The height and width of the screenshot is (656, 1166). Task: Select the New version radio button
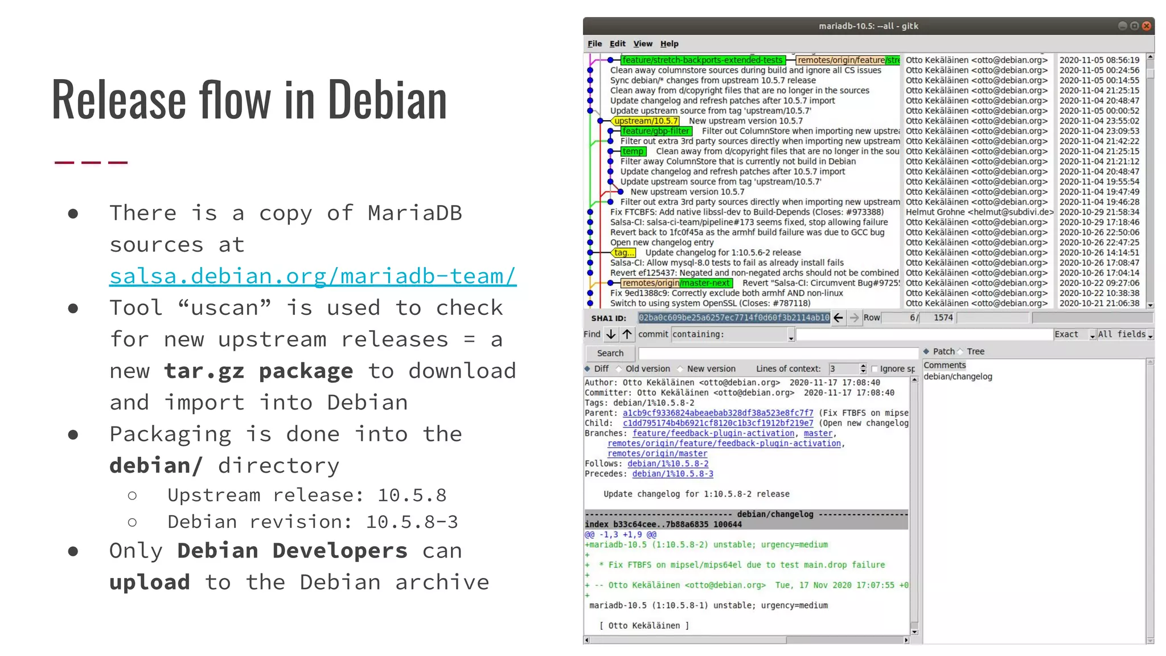pos(706,369)
